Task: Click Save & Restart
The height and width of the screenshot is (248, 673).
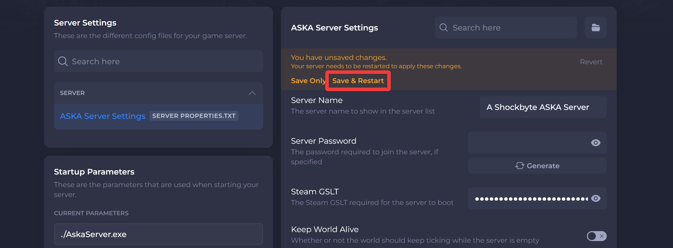Action: coord(358,81)
